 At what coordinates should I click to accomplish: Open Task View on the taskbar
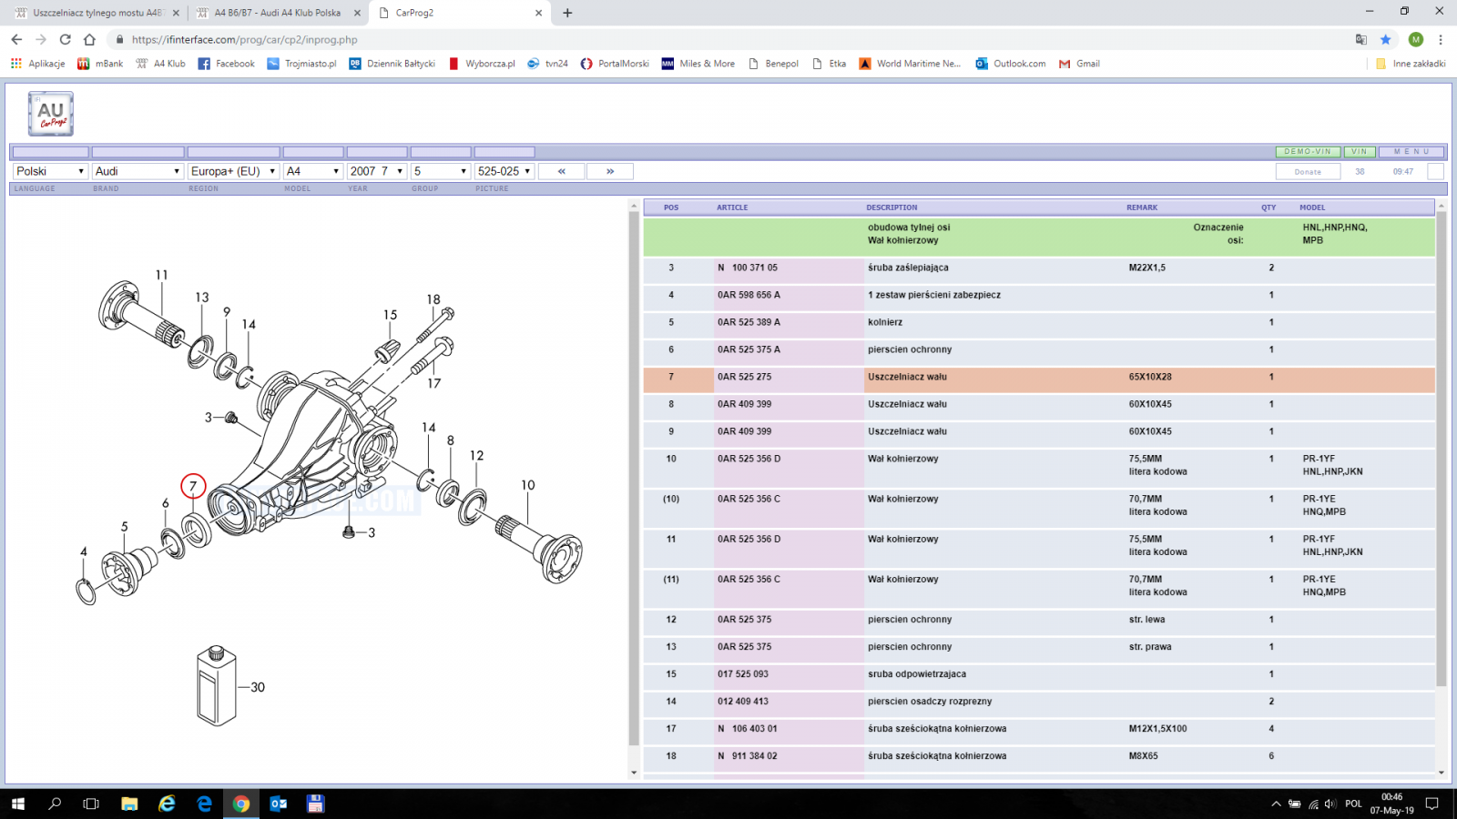tap(91, 804)
